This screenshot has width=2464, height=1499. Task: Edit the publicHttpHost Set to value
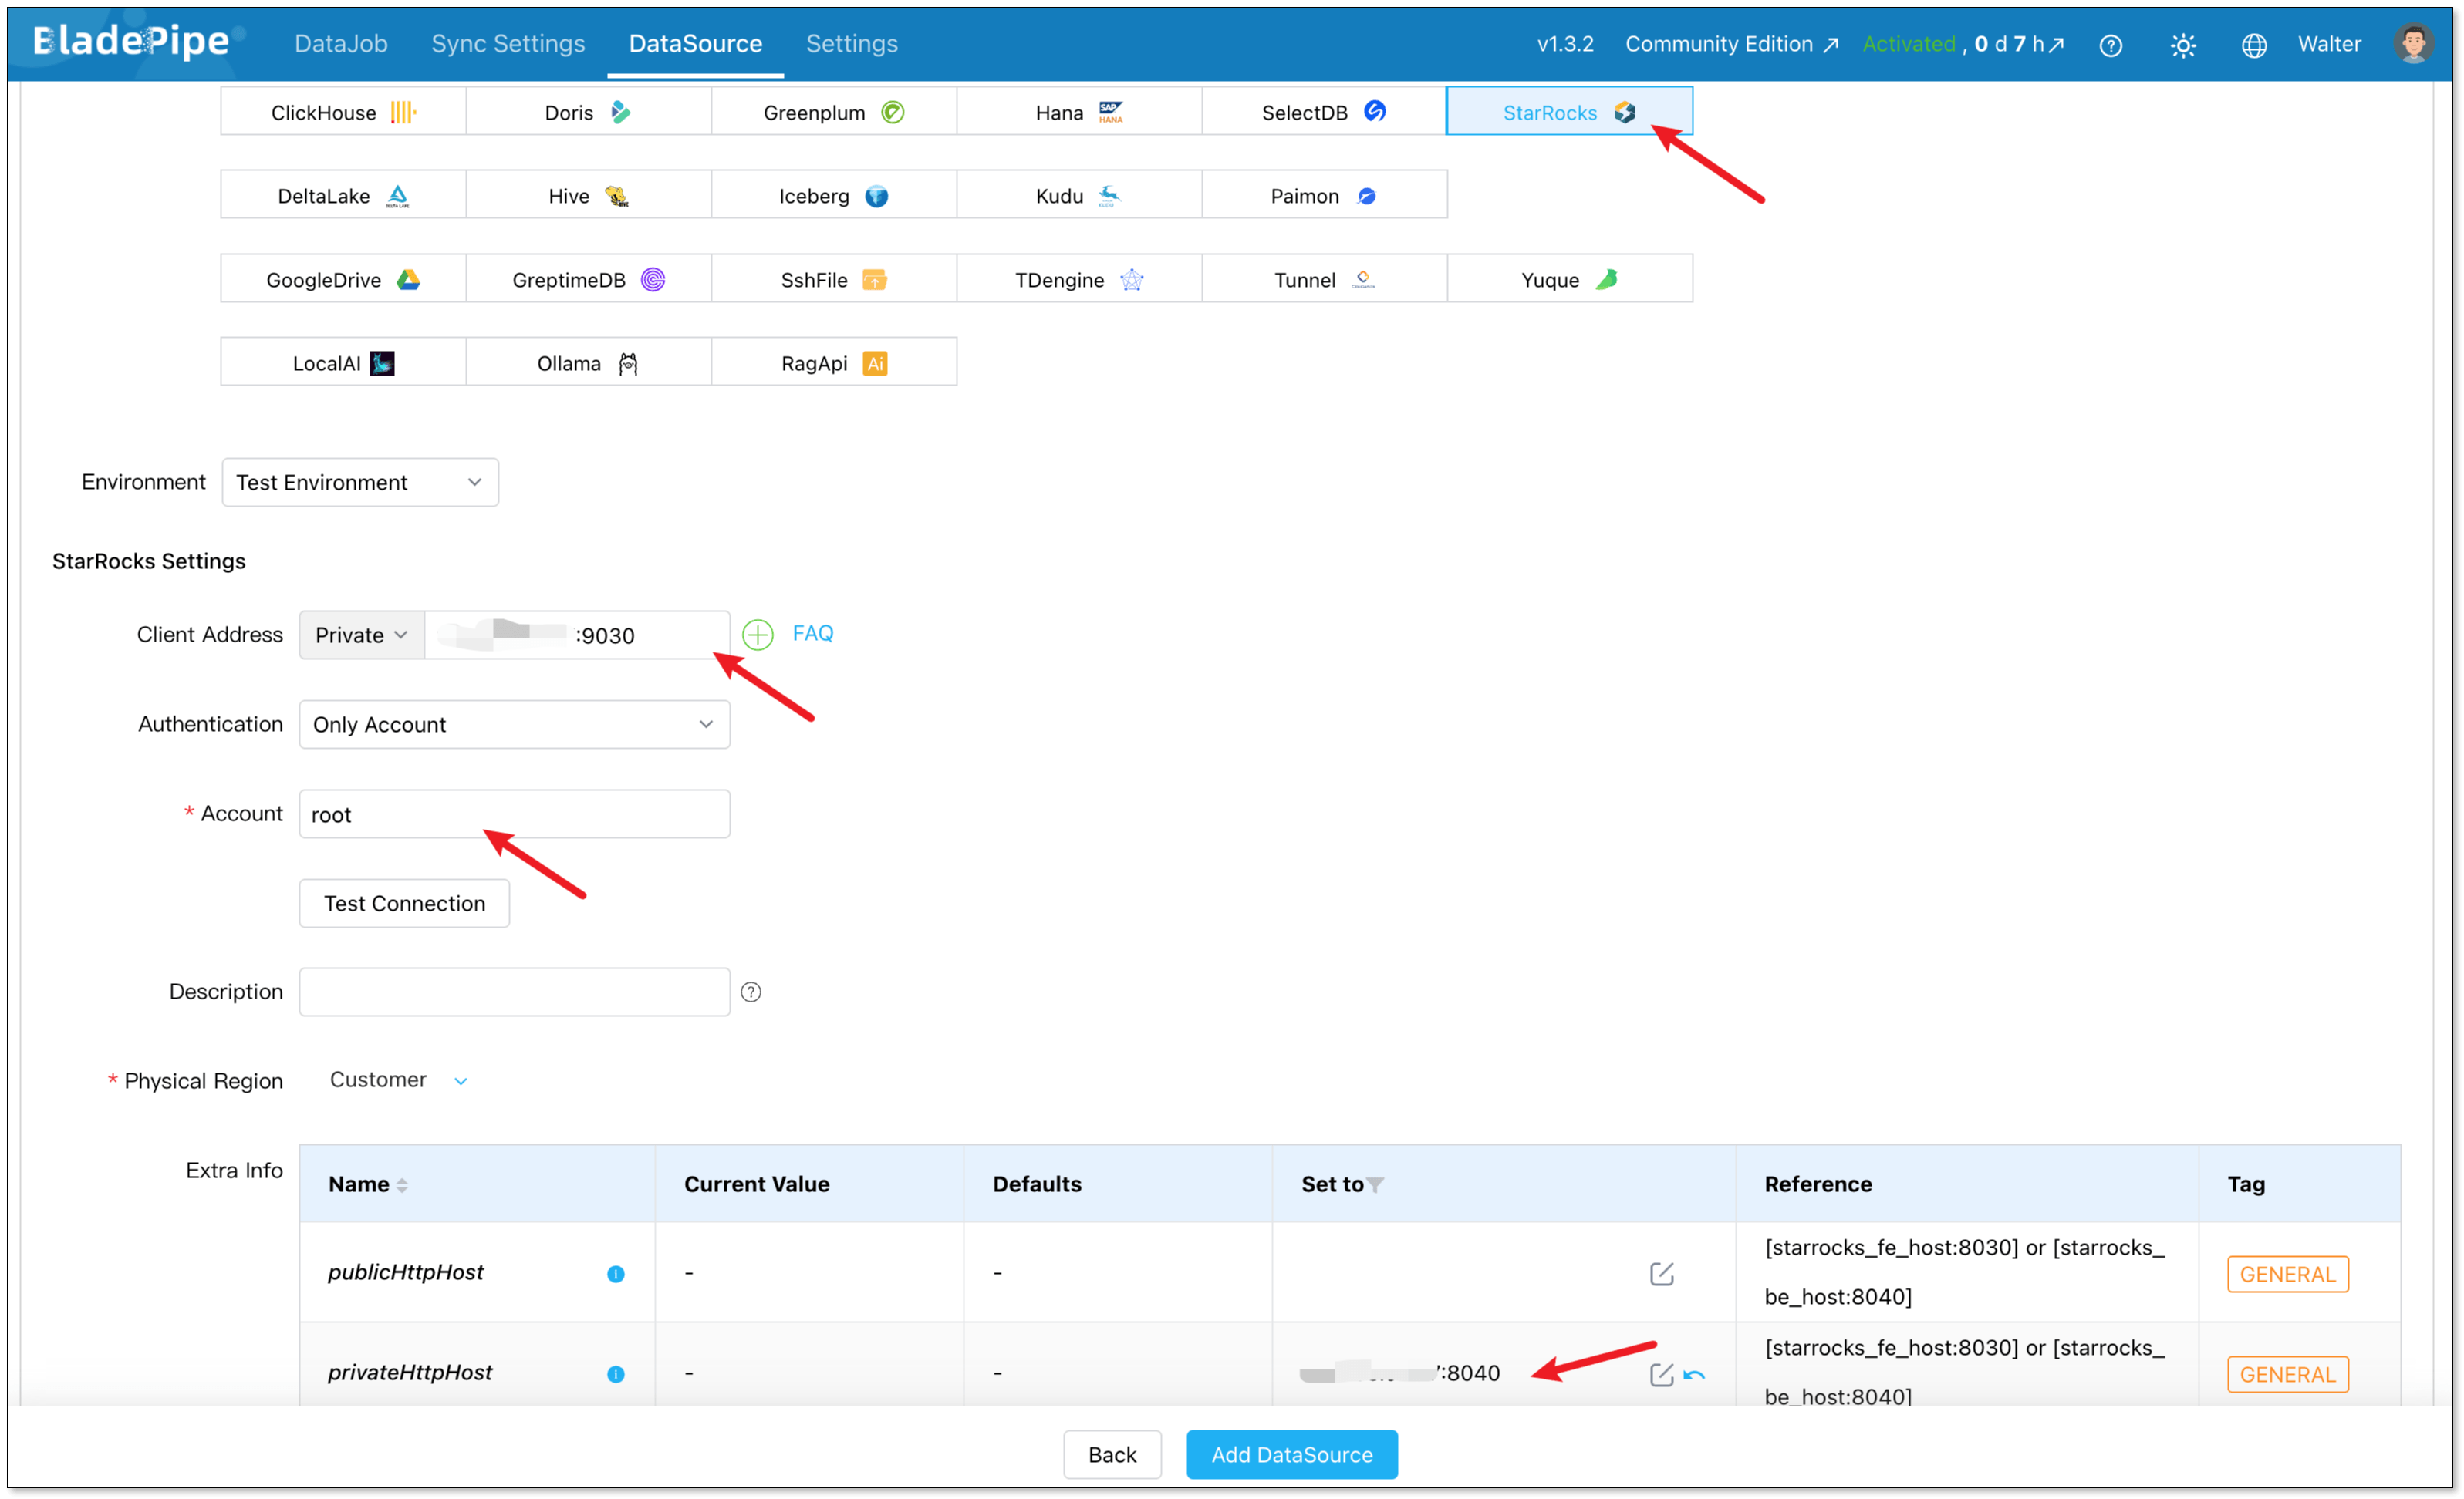1661,1273
